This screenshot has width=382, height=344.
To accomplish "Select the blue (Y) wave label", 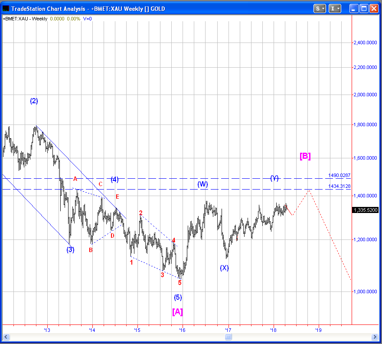I will pyautogui.click(x=274, y=178).
